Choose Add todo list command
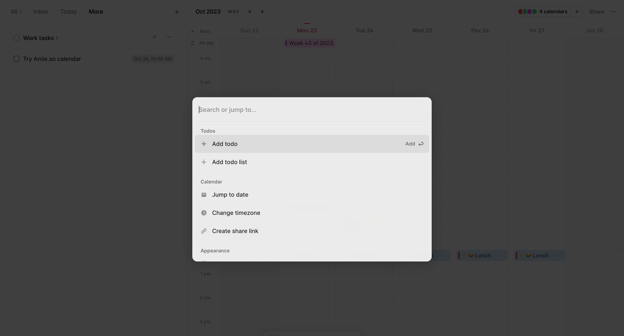Viewport: 624px width, 336px height. click(312, 162)
